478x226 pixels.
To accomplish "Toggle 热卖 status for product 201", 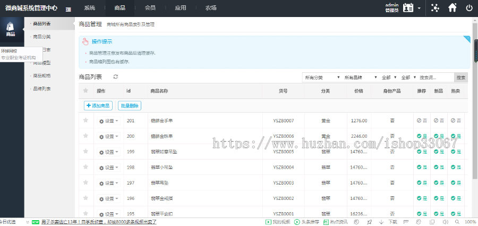I will pyautogui.click(x=456, y=121).
